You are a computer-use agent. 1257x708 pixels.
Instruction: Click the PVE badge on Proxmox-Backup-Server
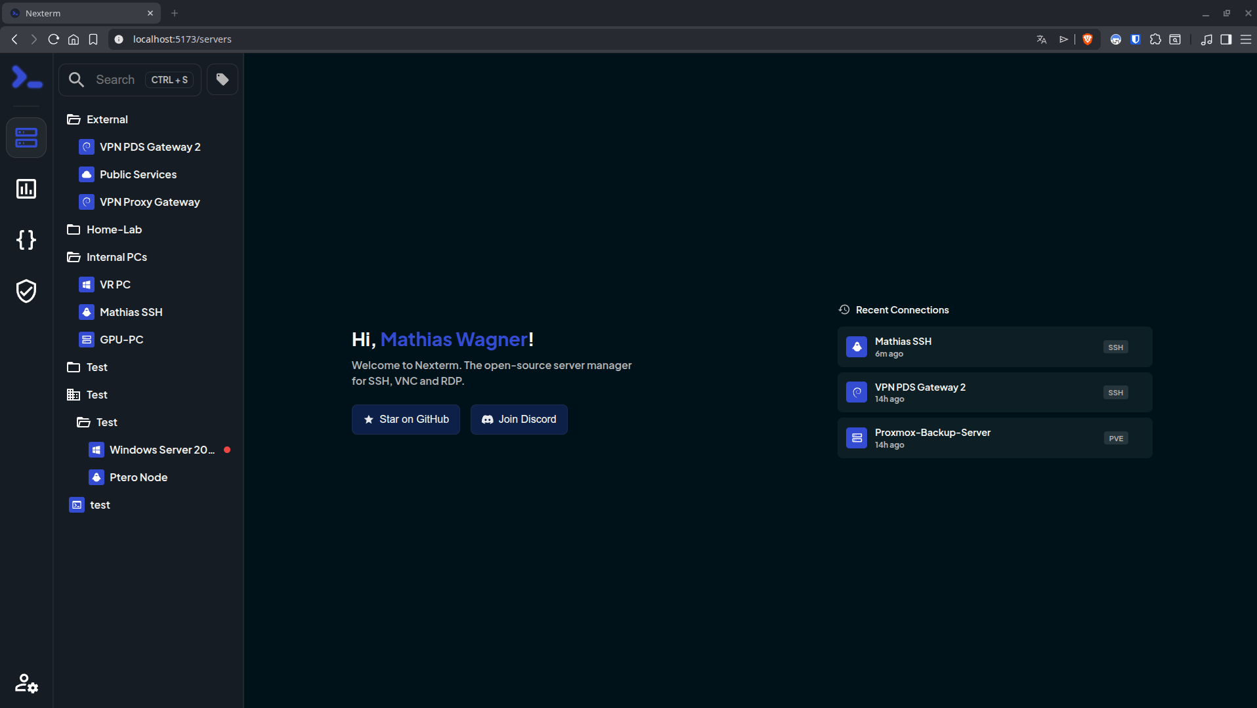click(1116, 439)
